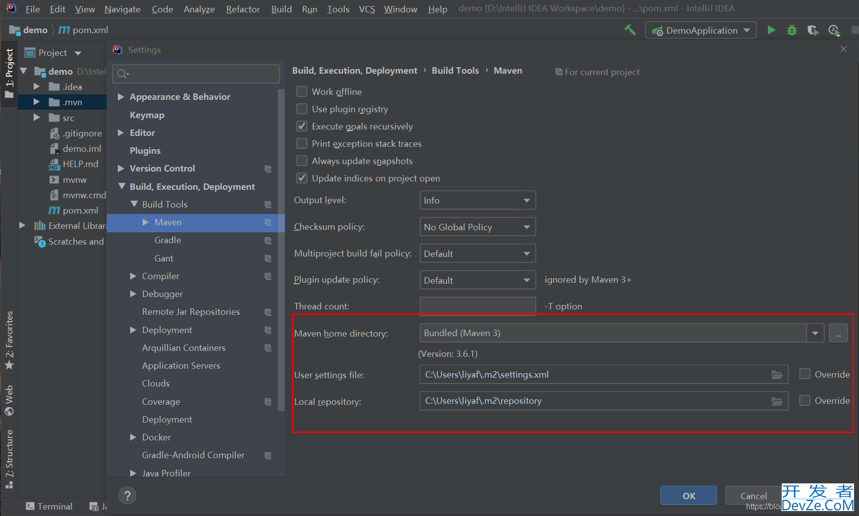The height and width of the screenshot is (516, 859).
Task: Open the File menu
Action: 33,9
